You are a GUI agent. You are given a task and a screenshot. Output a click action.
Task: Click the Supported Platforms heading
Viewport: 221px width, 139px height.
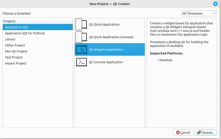[x=166, y=53]
